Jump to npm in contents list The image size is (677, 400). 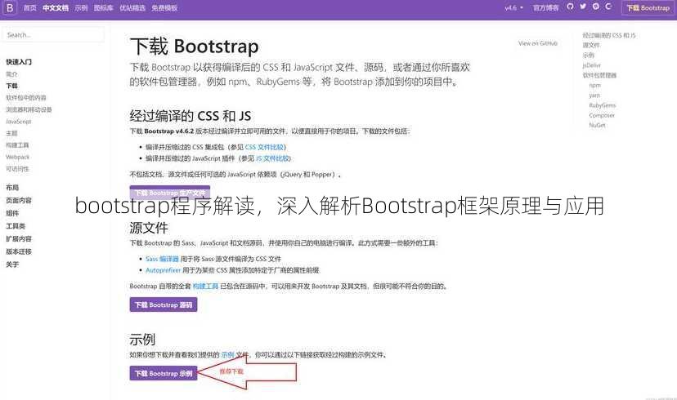coord(595,86)
